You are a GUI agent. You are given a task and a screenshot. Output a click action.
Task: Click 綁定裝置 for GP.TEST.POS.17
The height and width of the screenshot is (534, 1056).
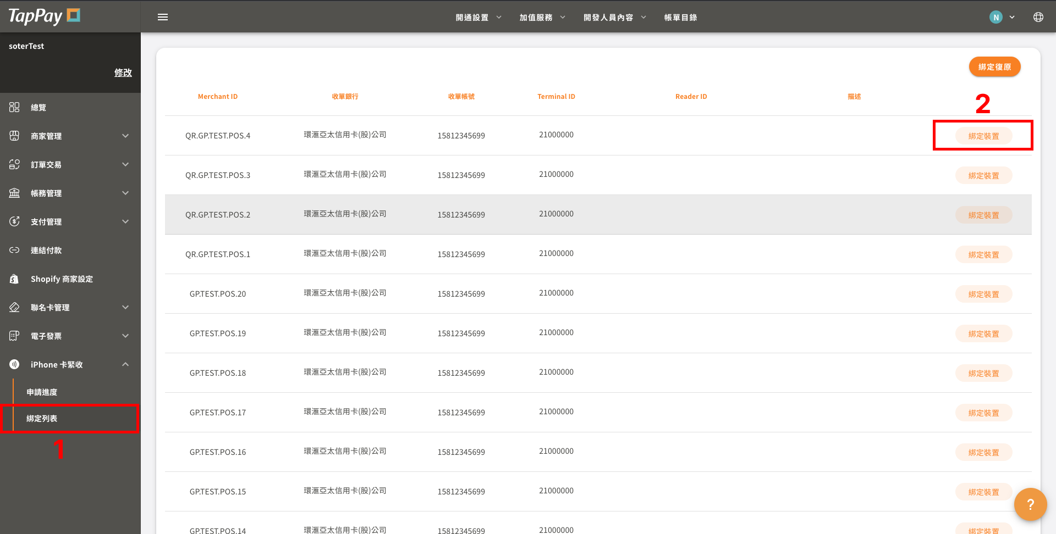click(983, 413)
